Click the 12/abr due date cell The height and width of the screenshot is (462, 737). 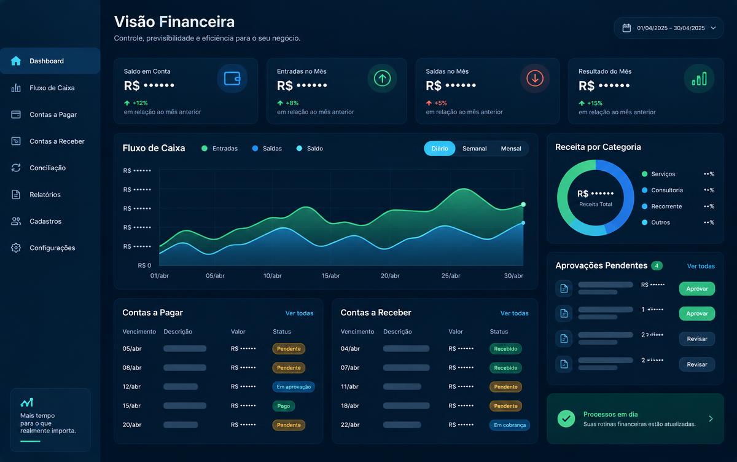tap(131, 387)
